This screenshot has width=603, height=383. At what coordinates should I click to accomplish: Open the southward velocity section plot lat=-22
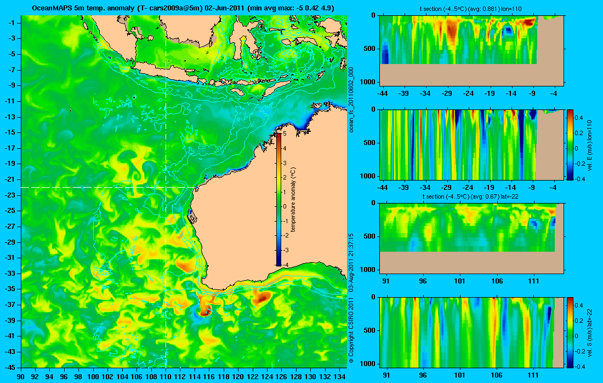coord(472,332)
